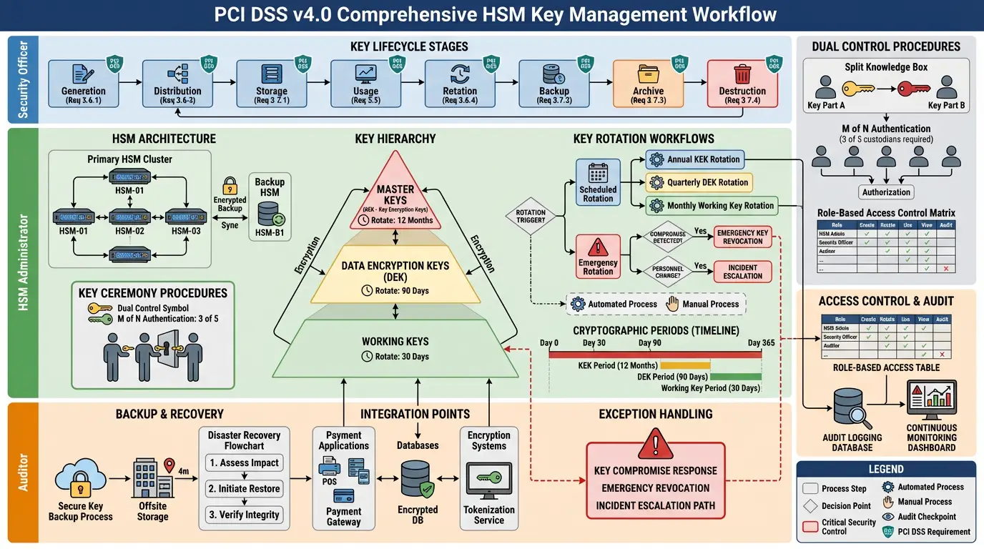Click the Generation document-and-pen icon
The width and height of the screenshot is (984, 549).
[84, 74]
